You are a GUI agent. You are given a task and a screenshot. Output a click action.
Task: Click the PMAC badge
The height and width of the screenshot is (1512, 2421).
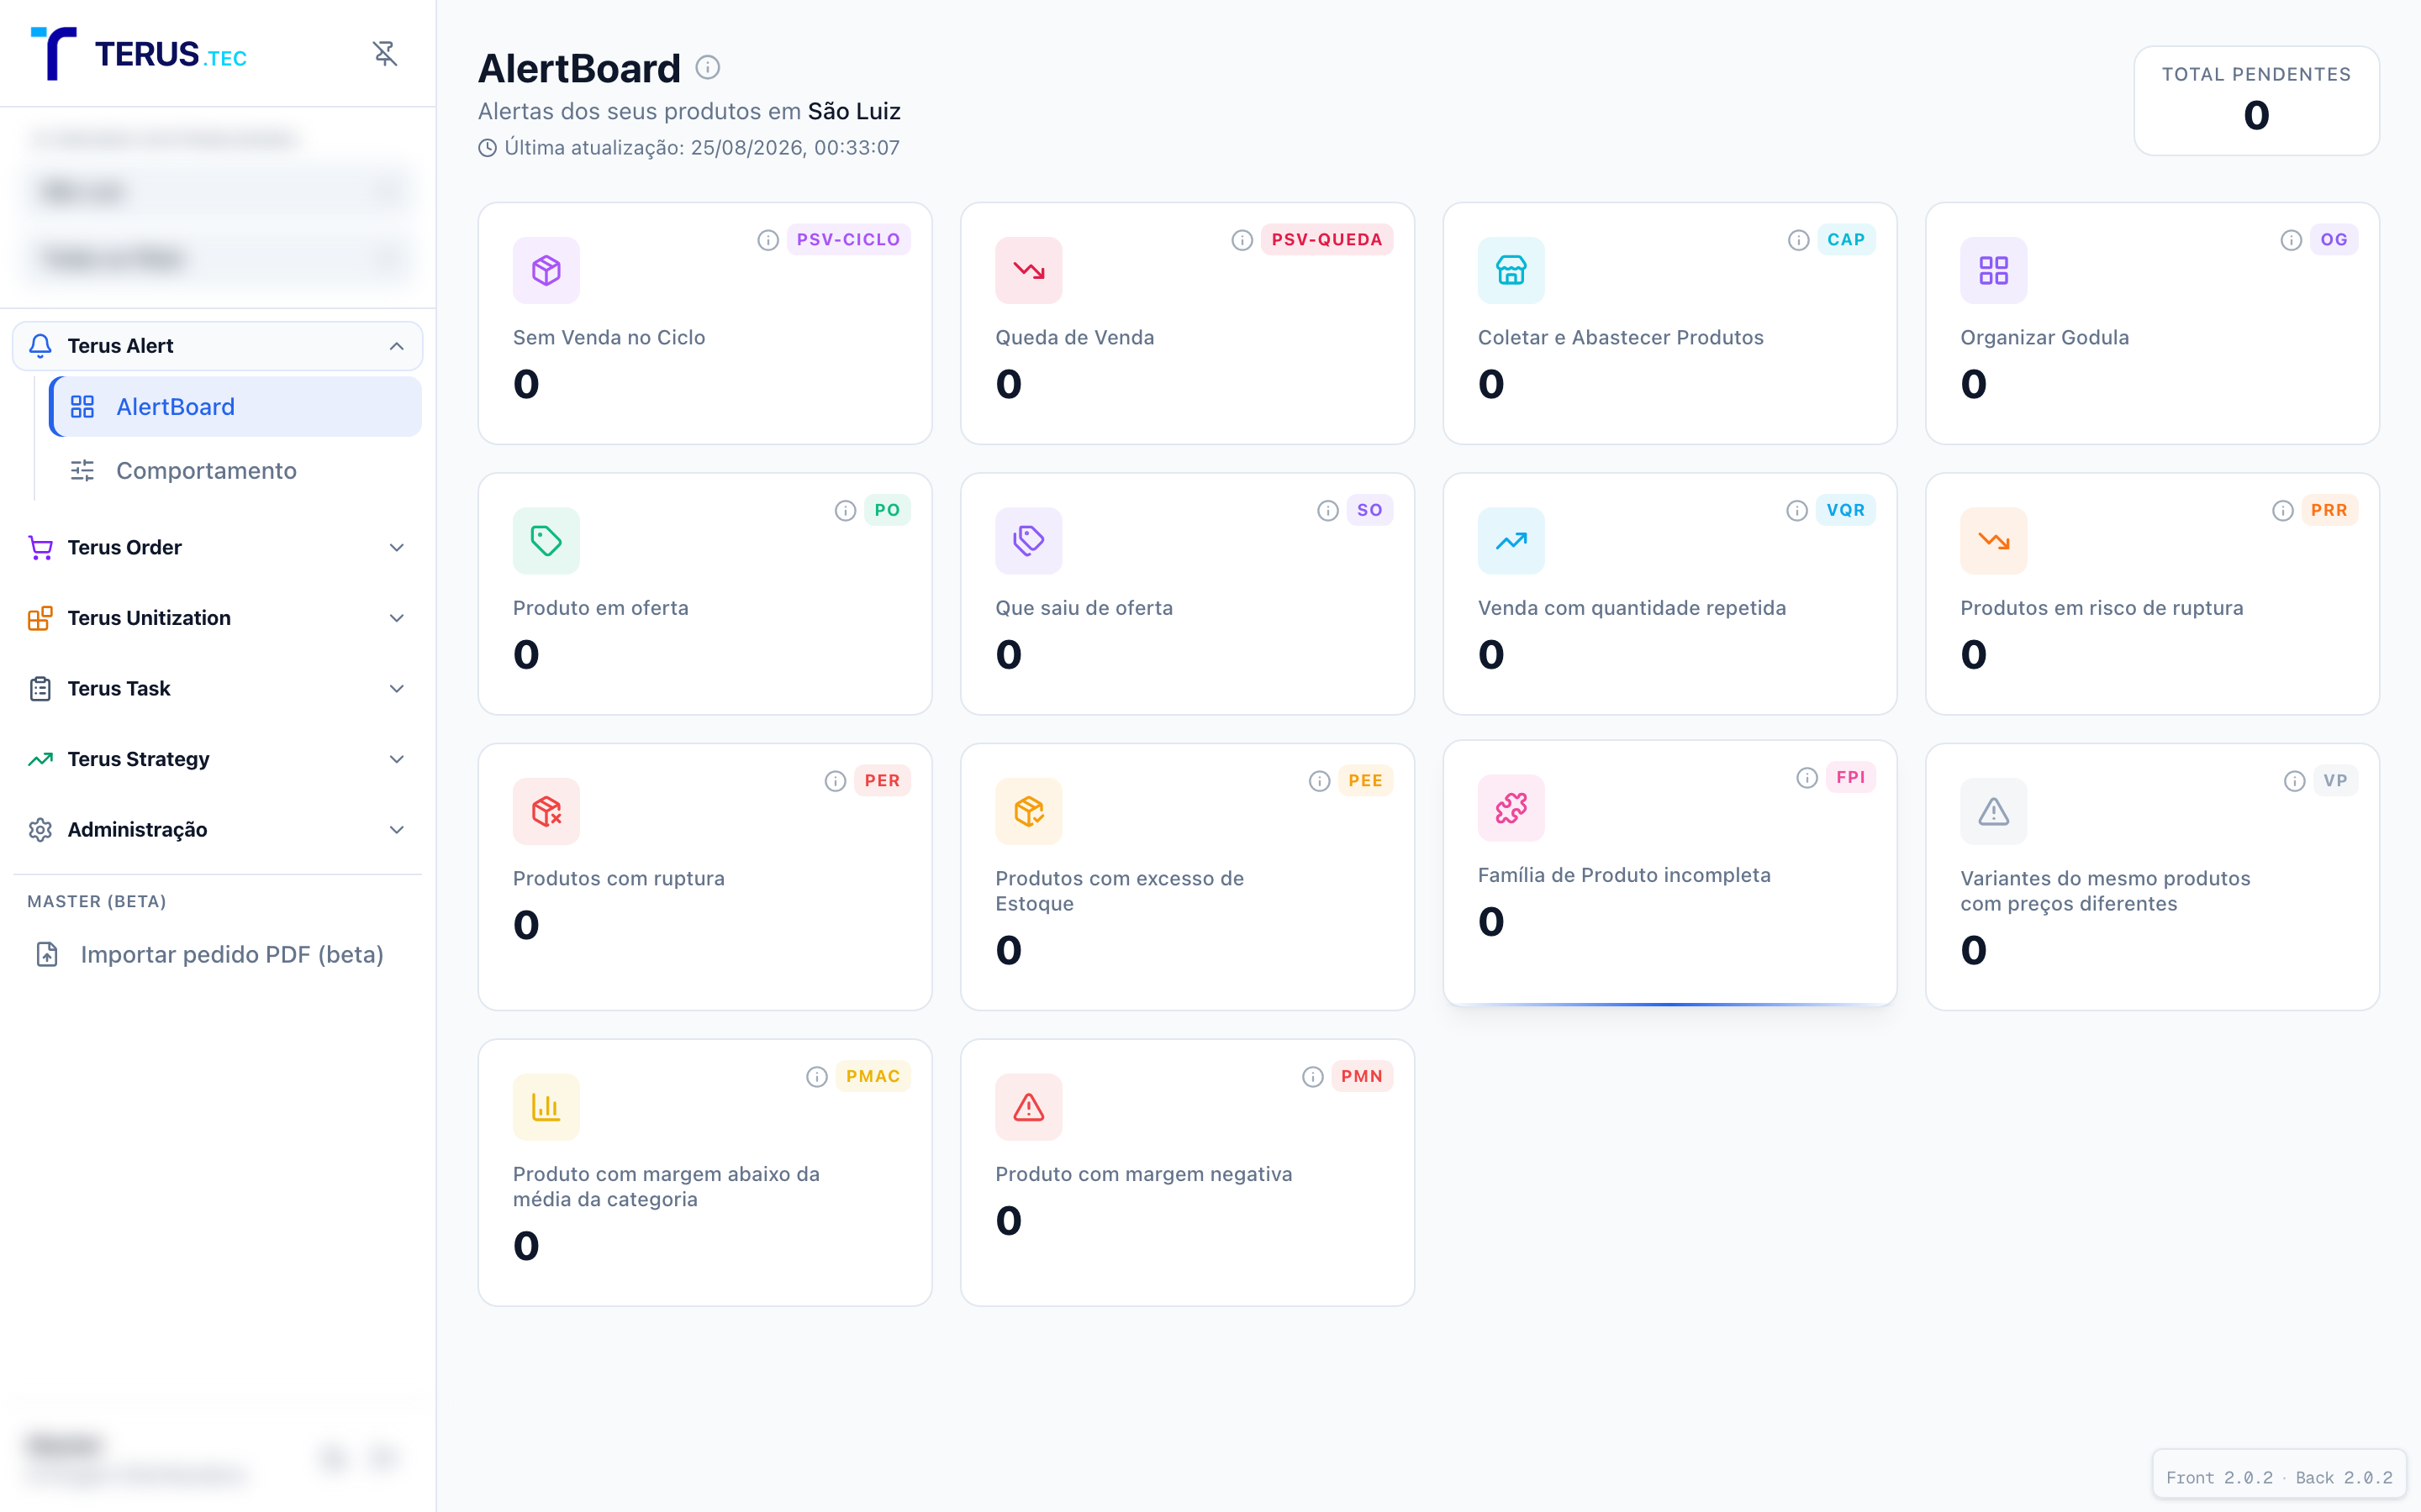873,1077
